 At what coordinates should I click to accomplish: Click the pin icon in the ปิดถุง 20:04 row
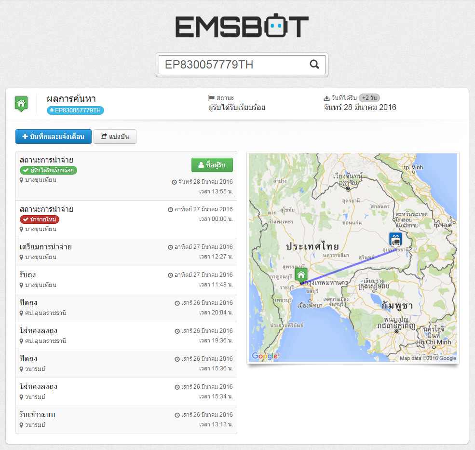tap(21, 313)
